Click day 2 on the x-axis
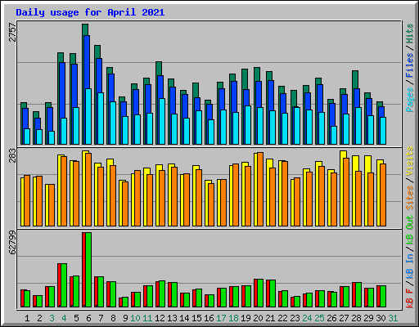419x327 pixels. [x=39, y=318]
